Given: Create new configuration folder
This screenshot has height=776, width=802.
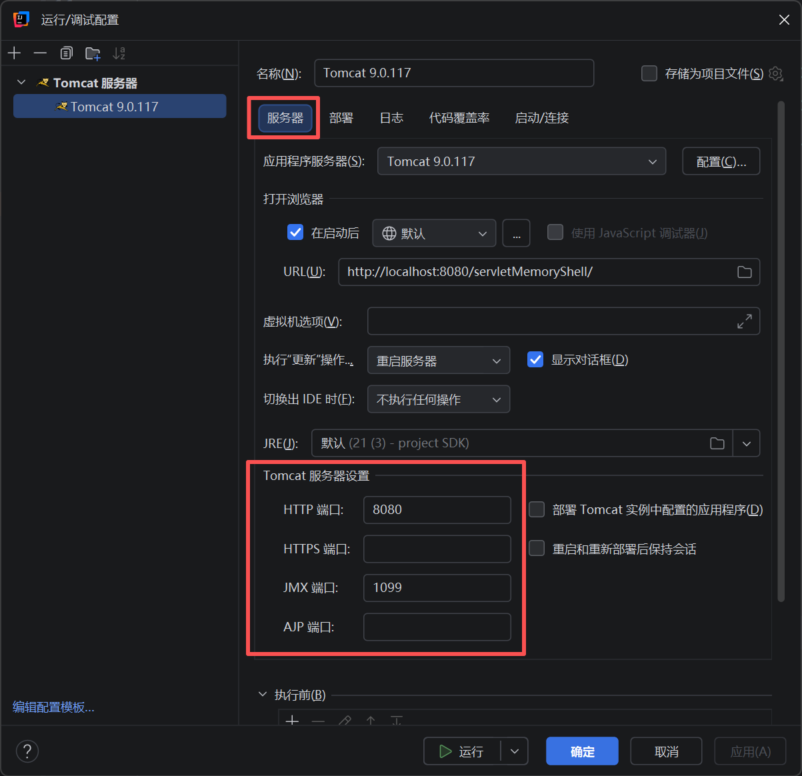Looking at the screenshot, I should (x=93, y=53).
